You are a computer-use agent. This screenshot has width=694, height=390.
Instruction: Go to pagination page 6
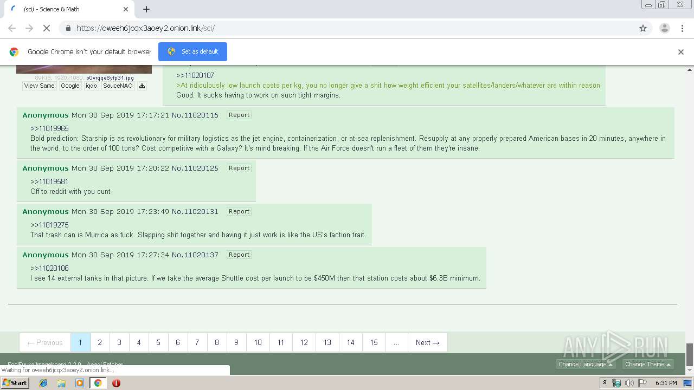tap(178, 342)
